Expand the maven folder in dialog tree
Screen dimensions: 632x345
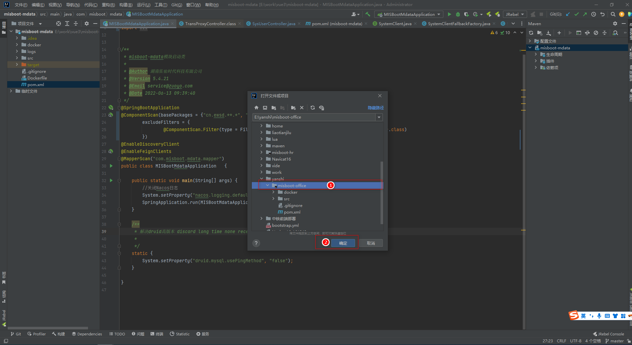point(261,146)
